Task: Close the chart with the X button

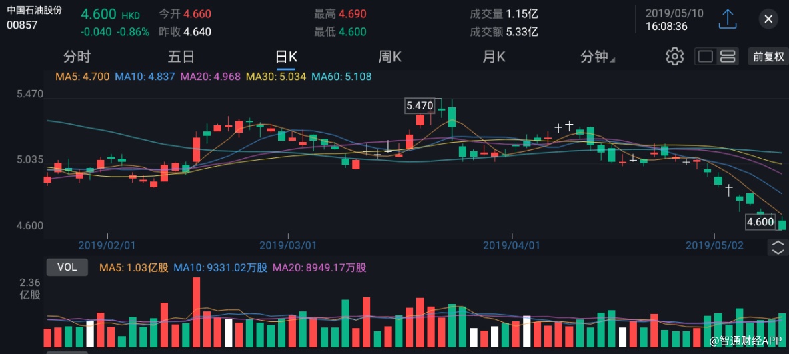Action: coord(768,19)
